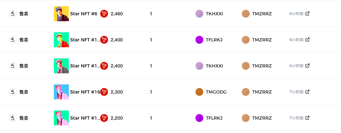The image size is (341, 133).
Task: Open buyer TMZRRZ in the 2,200 row
Action: (x=262, y=118)
